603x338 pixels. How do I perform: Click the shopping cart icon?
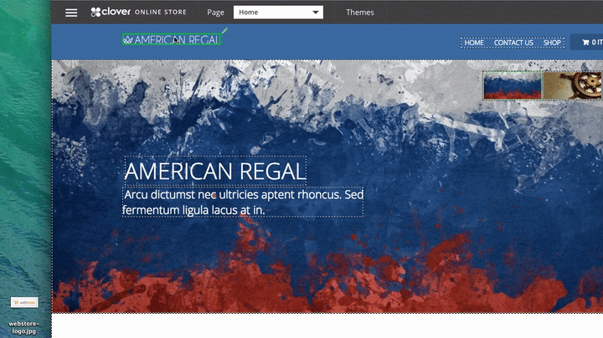point(585,42)
